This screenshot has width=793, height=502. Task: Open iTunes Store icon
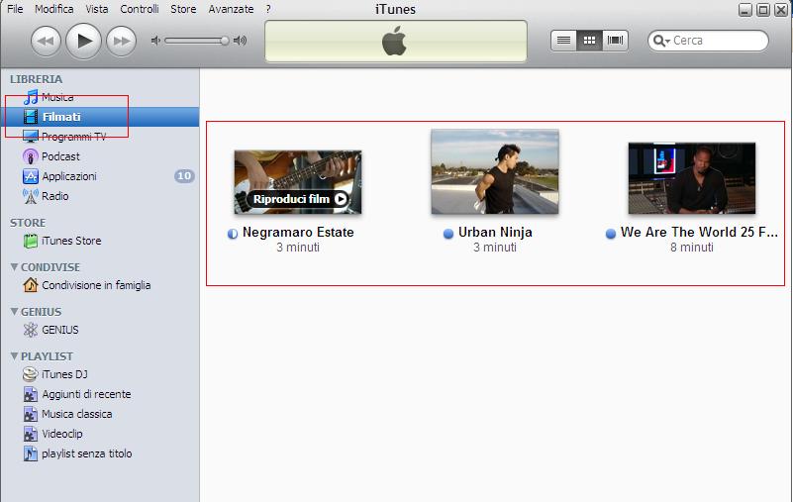point(31,241)
